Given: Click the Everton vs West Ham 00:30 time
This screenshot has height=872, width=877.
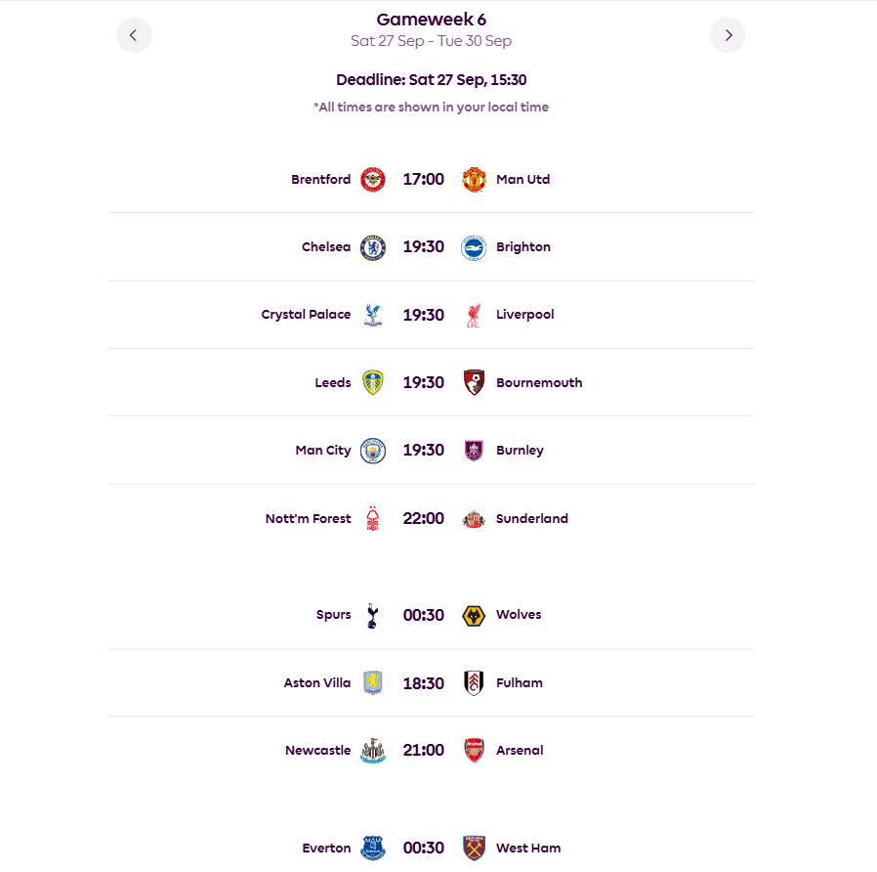Looking at the screenshot, I should [x=424, y=848].
